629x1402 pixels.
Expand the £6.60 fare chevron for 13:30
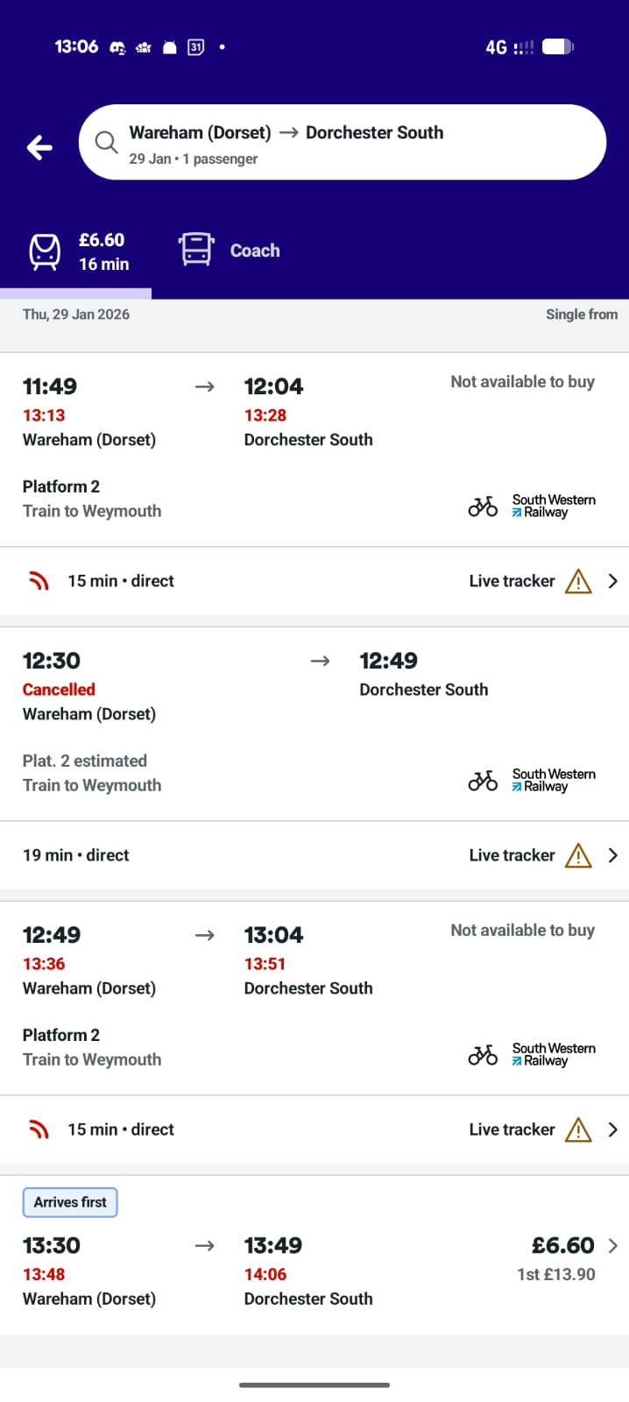click(613, 1245)
